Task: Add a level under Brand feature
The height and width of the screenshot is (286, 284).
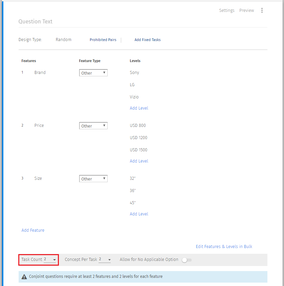Action: [x=139, y=108]
